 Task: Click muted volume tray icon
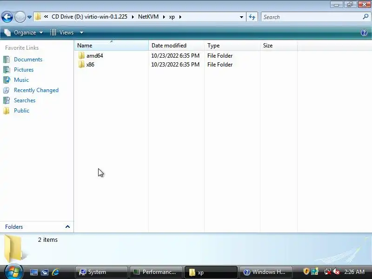click(336, 272)
